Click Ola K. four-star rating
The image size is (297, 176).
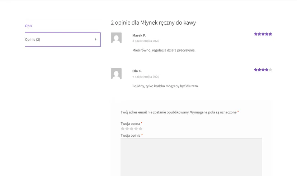pos(263,70)
